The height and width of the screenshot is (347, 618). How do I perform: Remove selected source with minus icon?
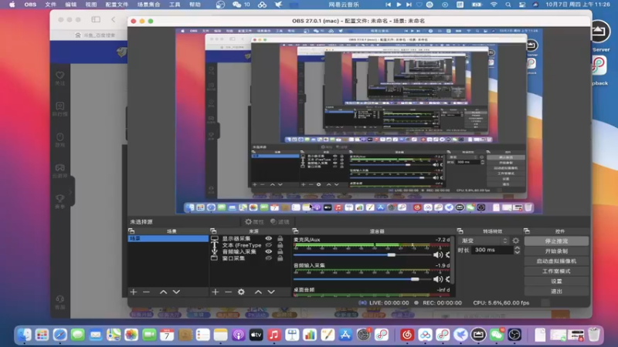pyautogui.click(x=228, y=292)
